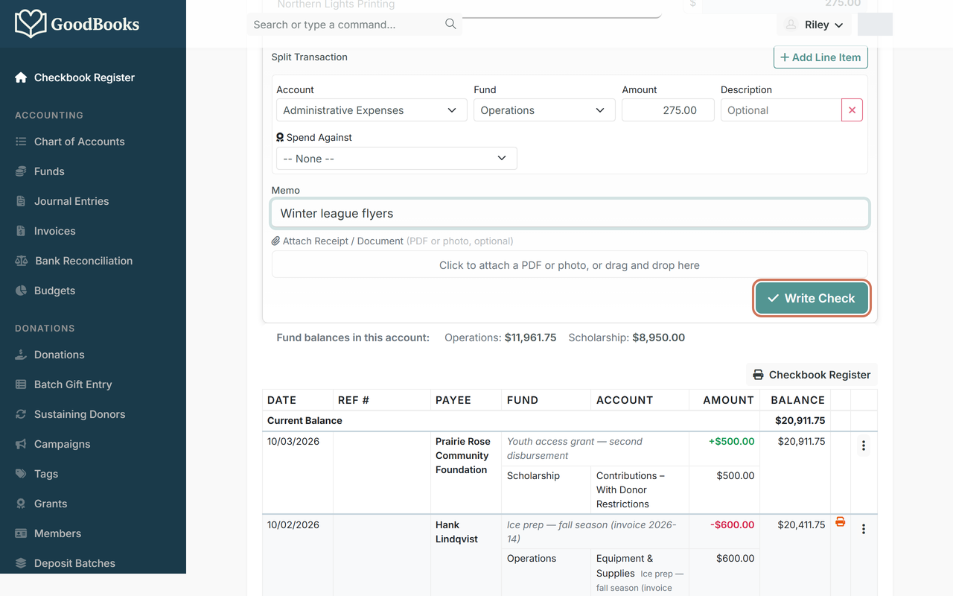
Task: Open options menu for Prairie Rose transaction
Action: [864, 446]
